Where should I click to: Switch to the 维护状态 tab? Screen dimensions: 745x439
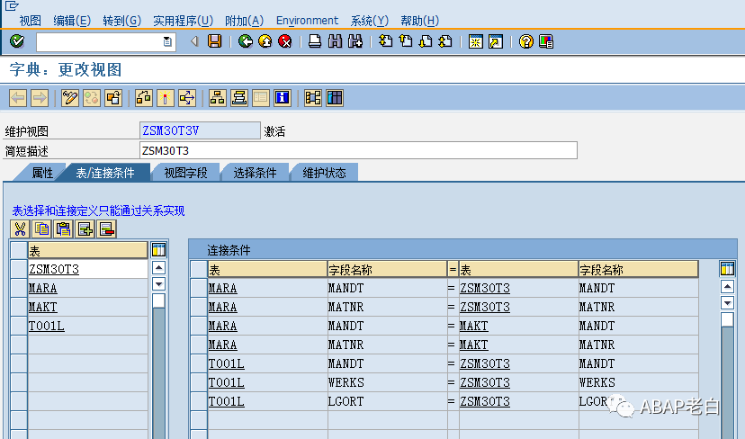click(325, 173)
